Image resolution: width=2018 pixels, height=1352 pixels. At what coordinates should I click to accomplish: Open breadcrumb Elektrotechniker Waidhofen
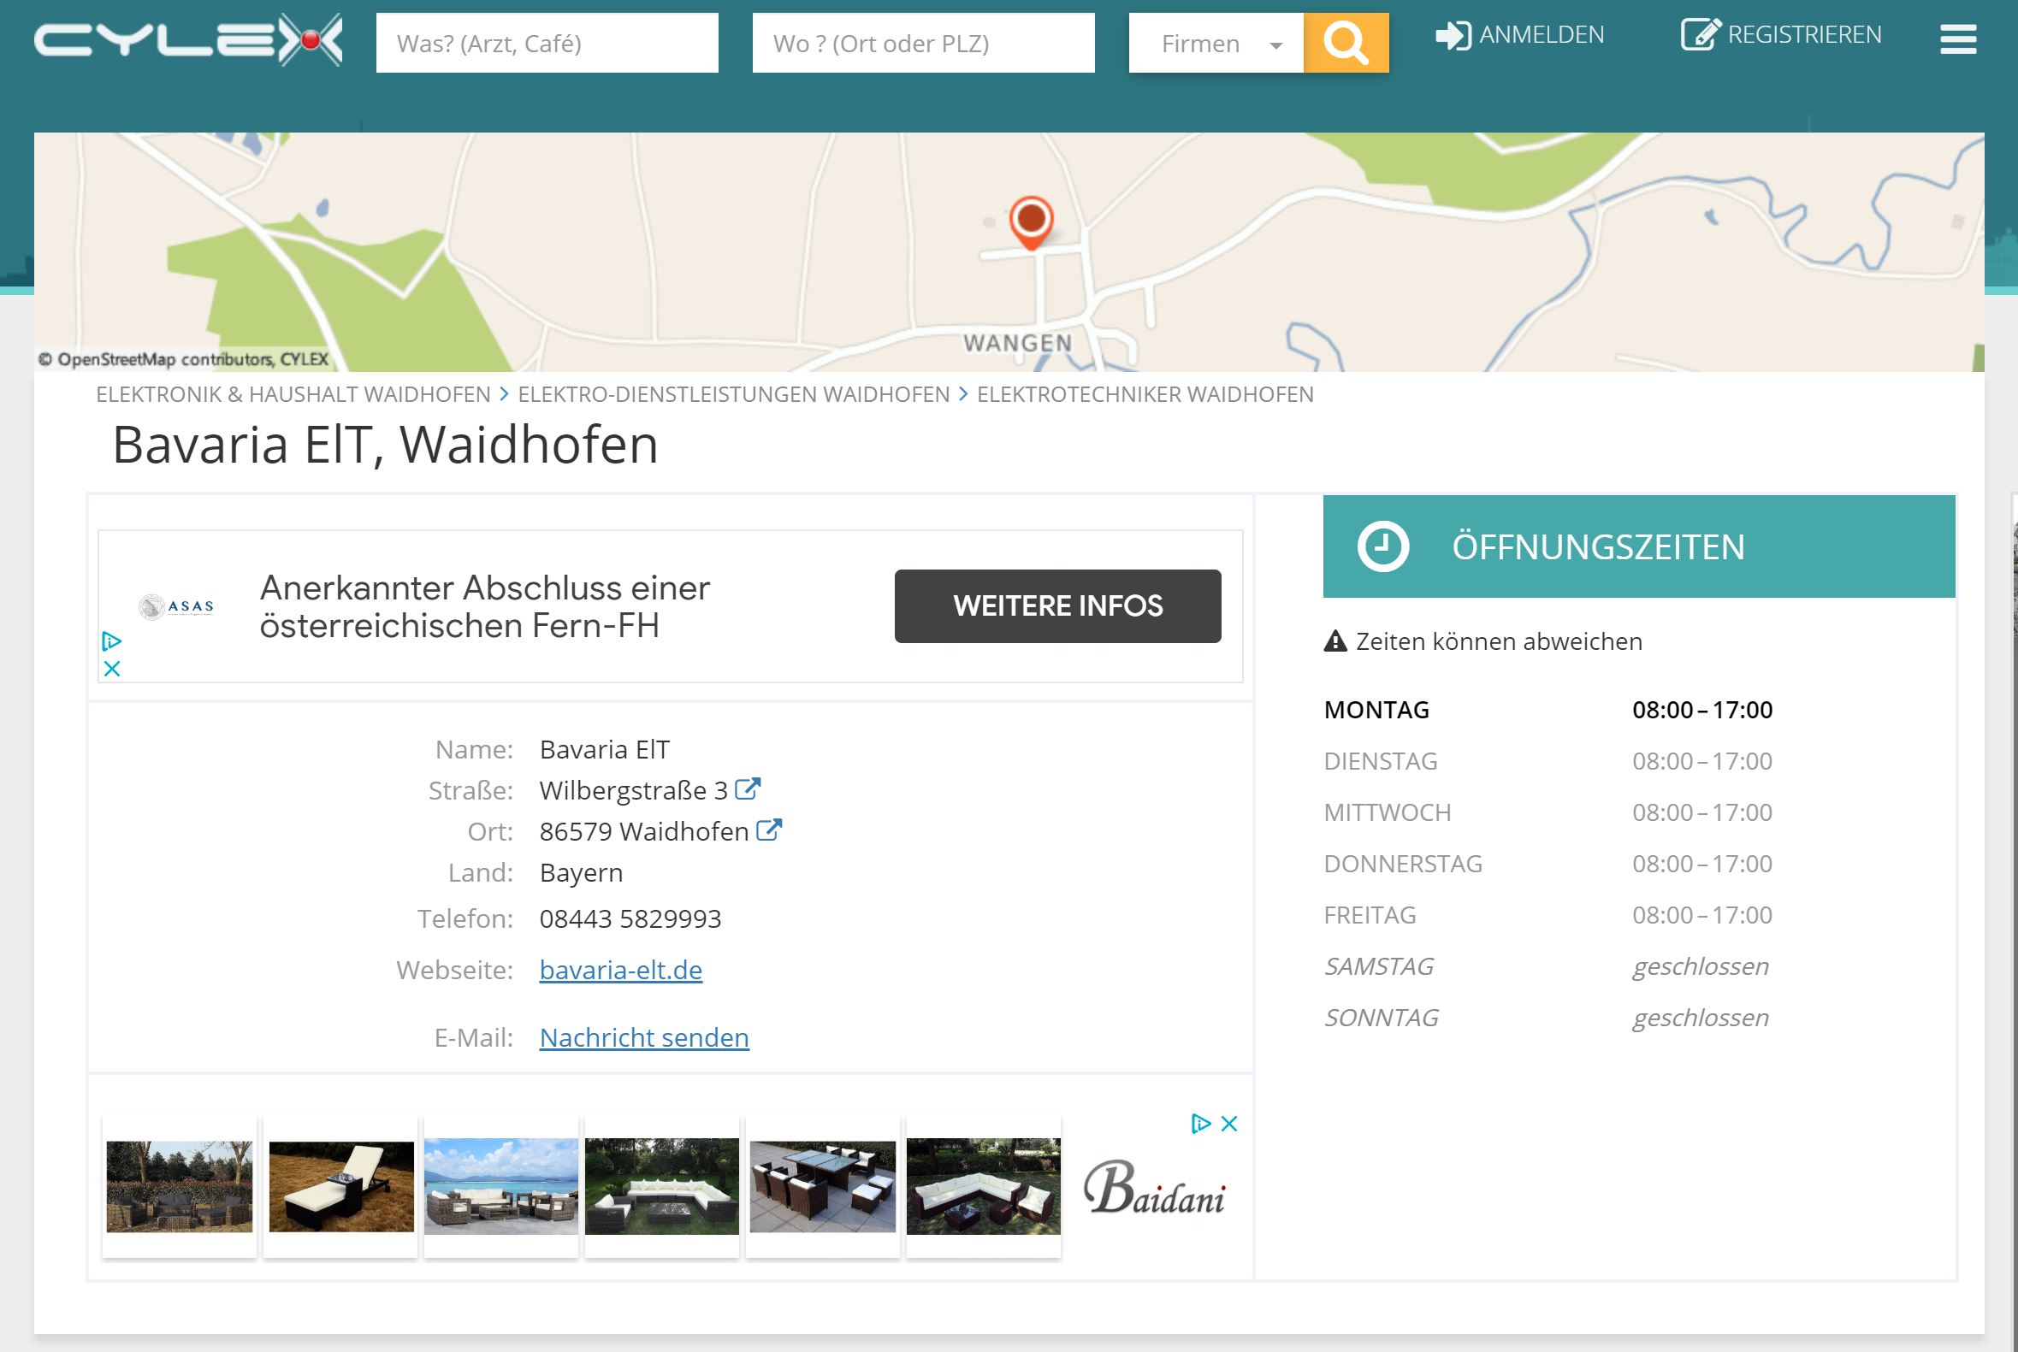[x=1145, y=394]
